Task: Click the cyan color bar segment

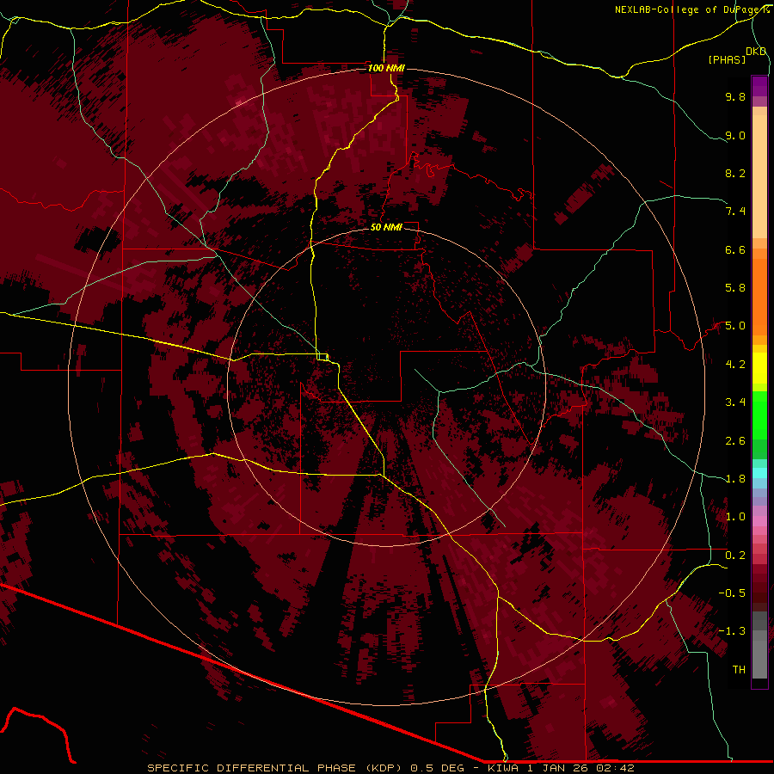Action: click(x=759, y=473)
